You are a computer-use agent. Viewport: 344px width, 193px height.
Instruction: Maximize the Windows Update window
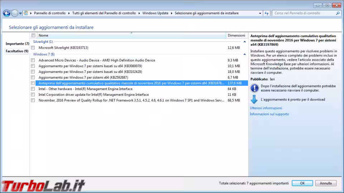(x=327, y=5)
